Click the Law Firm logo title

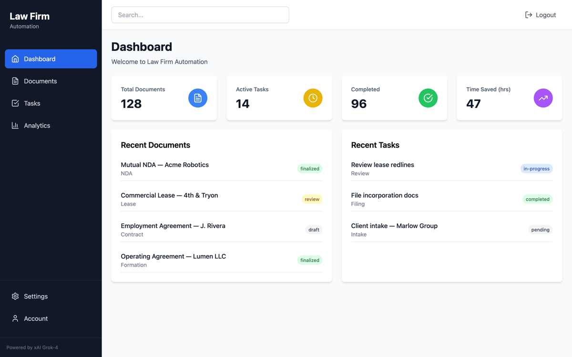click(x=30, y=16)
